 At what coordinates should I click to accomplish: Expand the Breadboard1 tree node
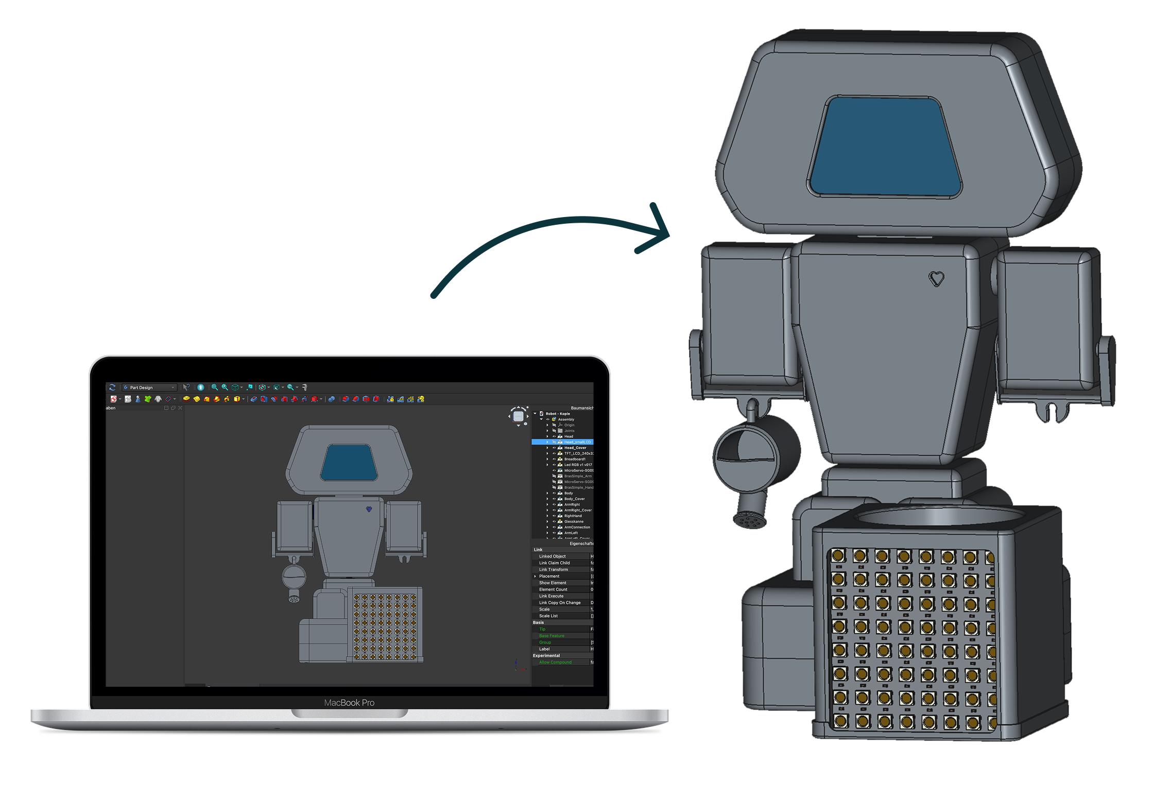547,459
